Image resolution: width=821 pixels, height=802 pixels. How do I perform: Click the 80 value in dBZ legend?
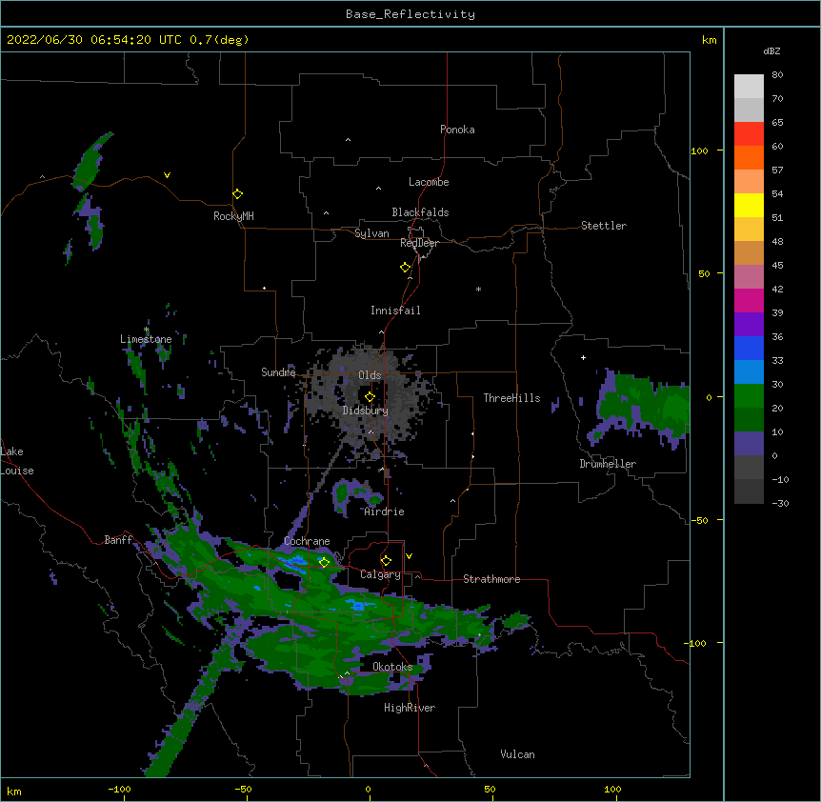coord(777,75)
